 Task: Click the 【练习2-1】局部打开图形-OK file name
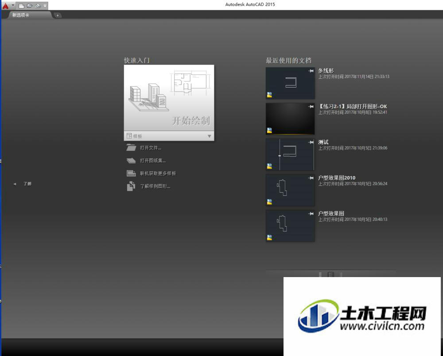[353, 106]
